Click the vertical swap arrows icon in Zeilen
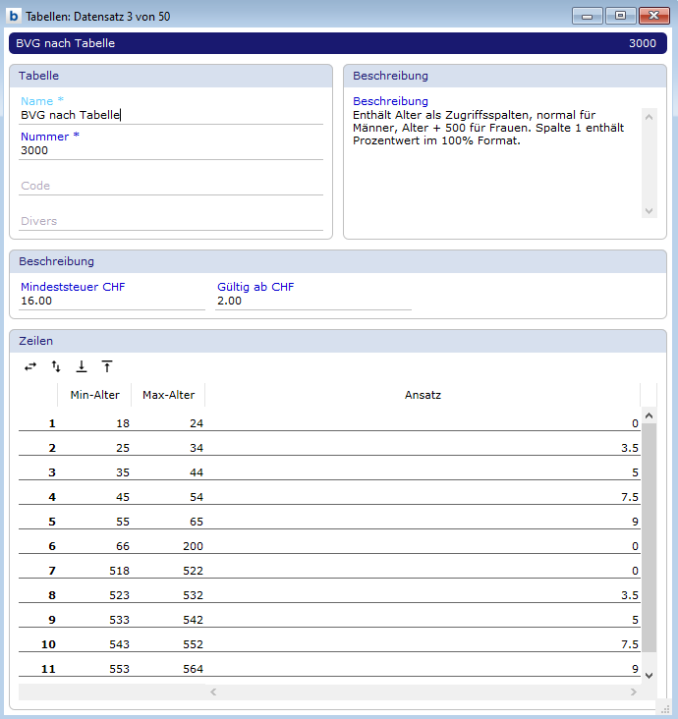Image resolution: width=678 pixels, height=719 pixels. pyautogui.click(x=56, y=366)
